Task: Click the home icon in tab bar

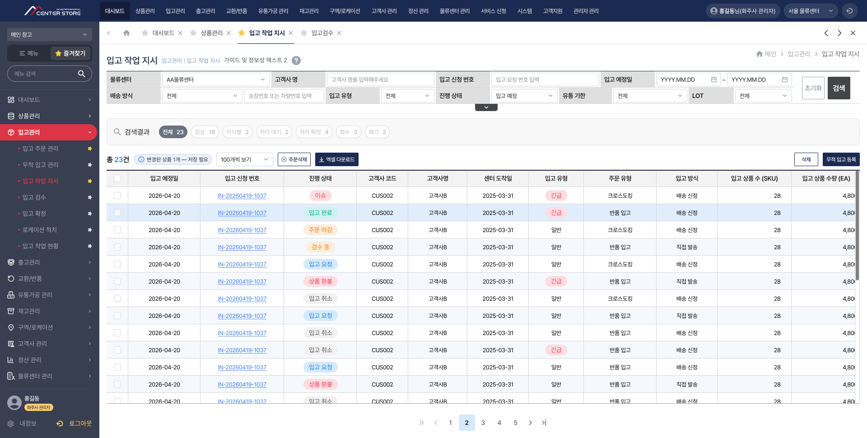Action: [x=126, y=33]
